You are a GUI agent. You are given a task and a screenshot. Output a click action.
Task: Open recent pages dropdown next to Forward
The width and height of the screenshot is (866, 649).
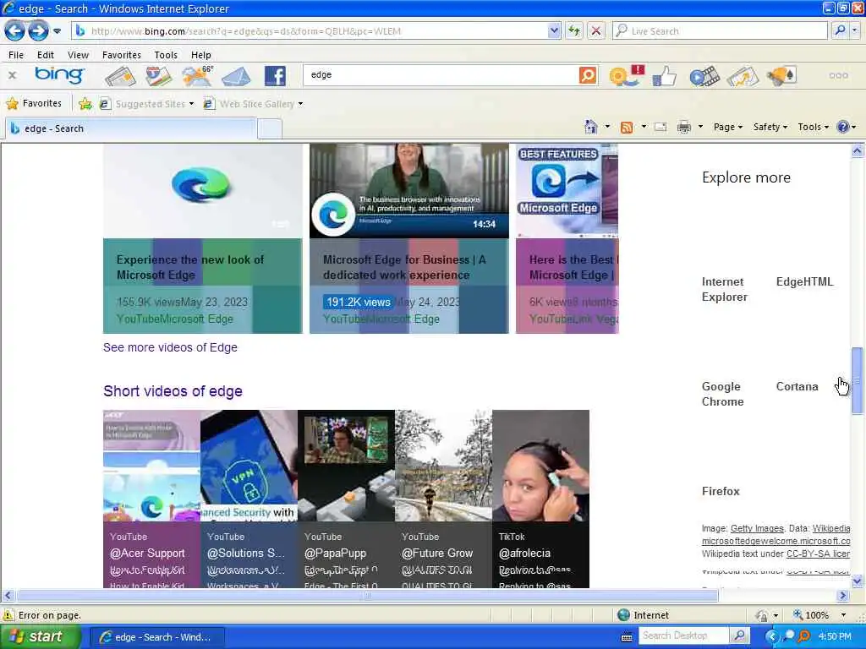pyautogui.click(x=57, y=31)
